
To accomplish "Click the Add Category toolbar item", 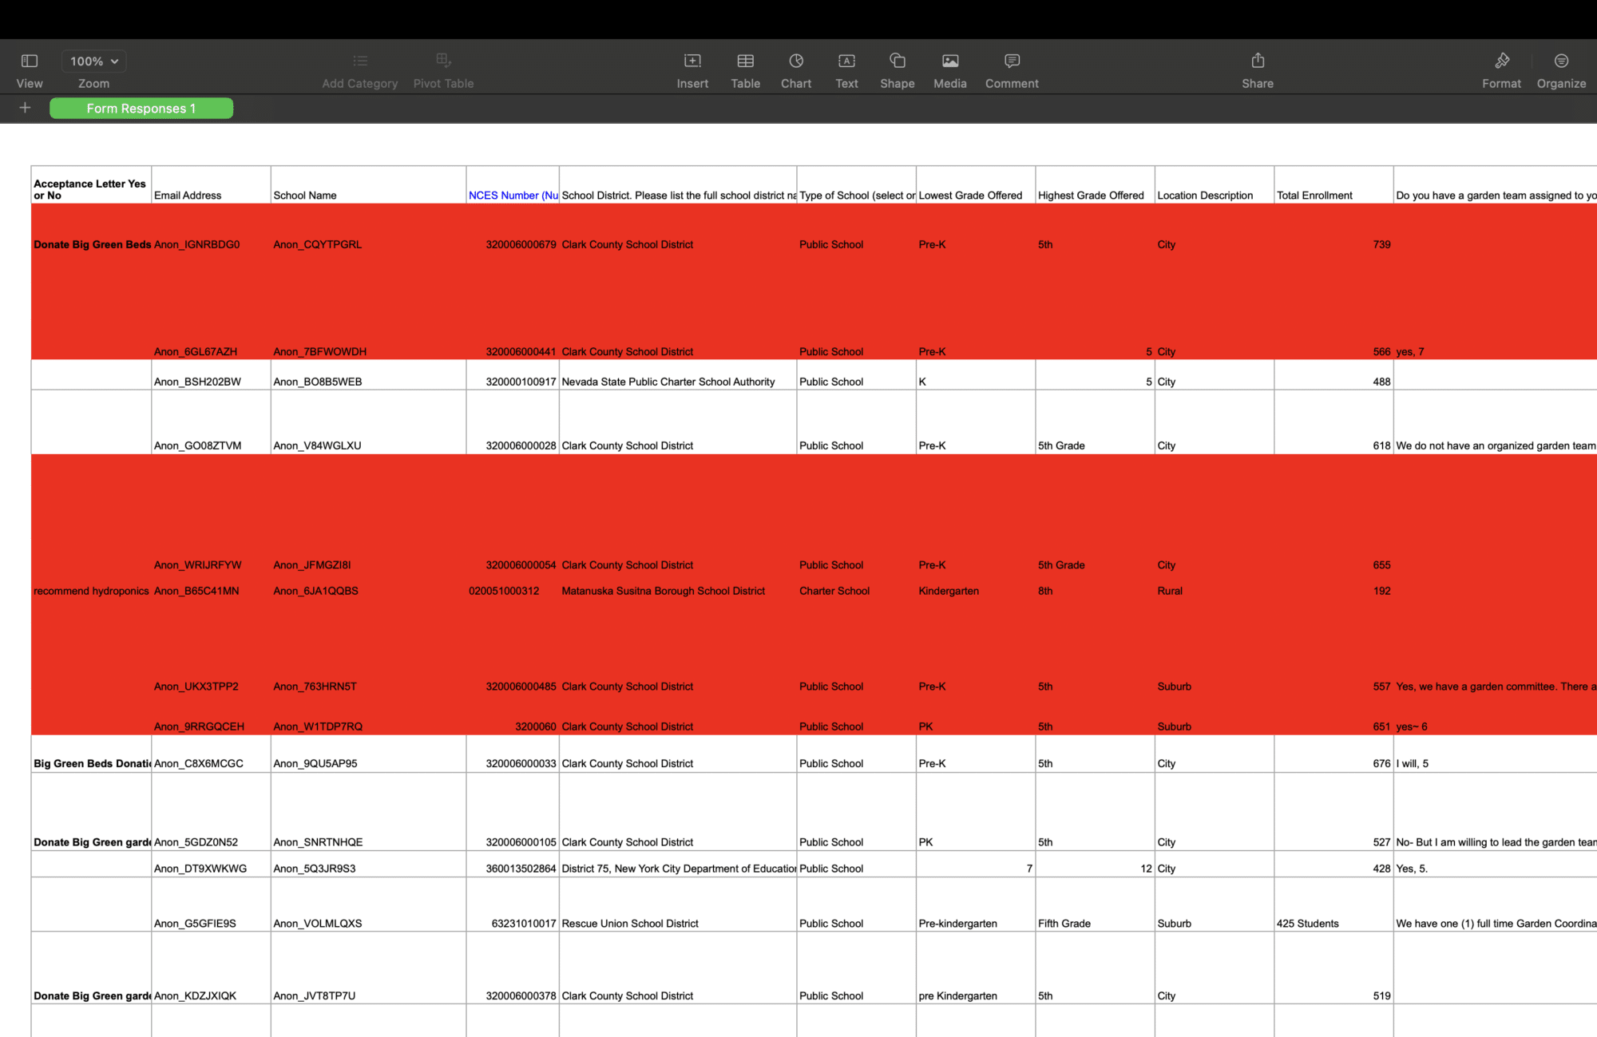I will (x=359, y=69).
